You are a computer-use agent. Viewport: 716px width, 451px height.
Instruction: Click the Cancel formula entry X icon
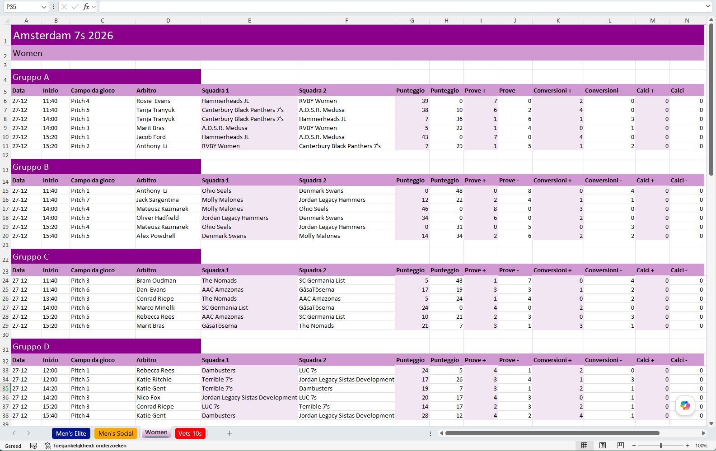[64, 7]
